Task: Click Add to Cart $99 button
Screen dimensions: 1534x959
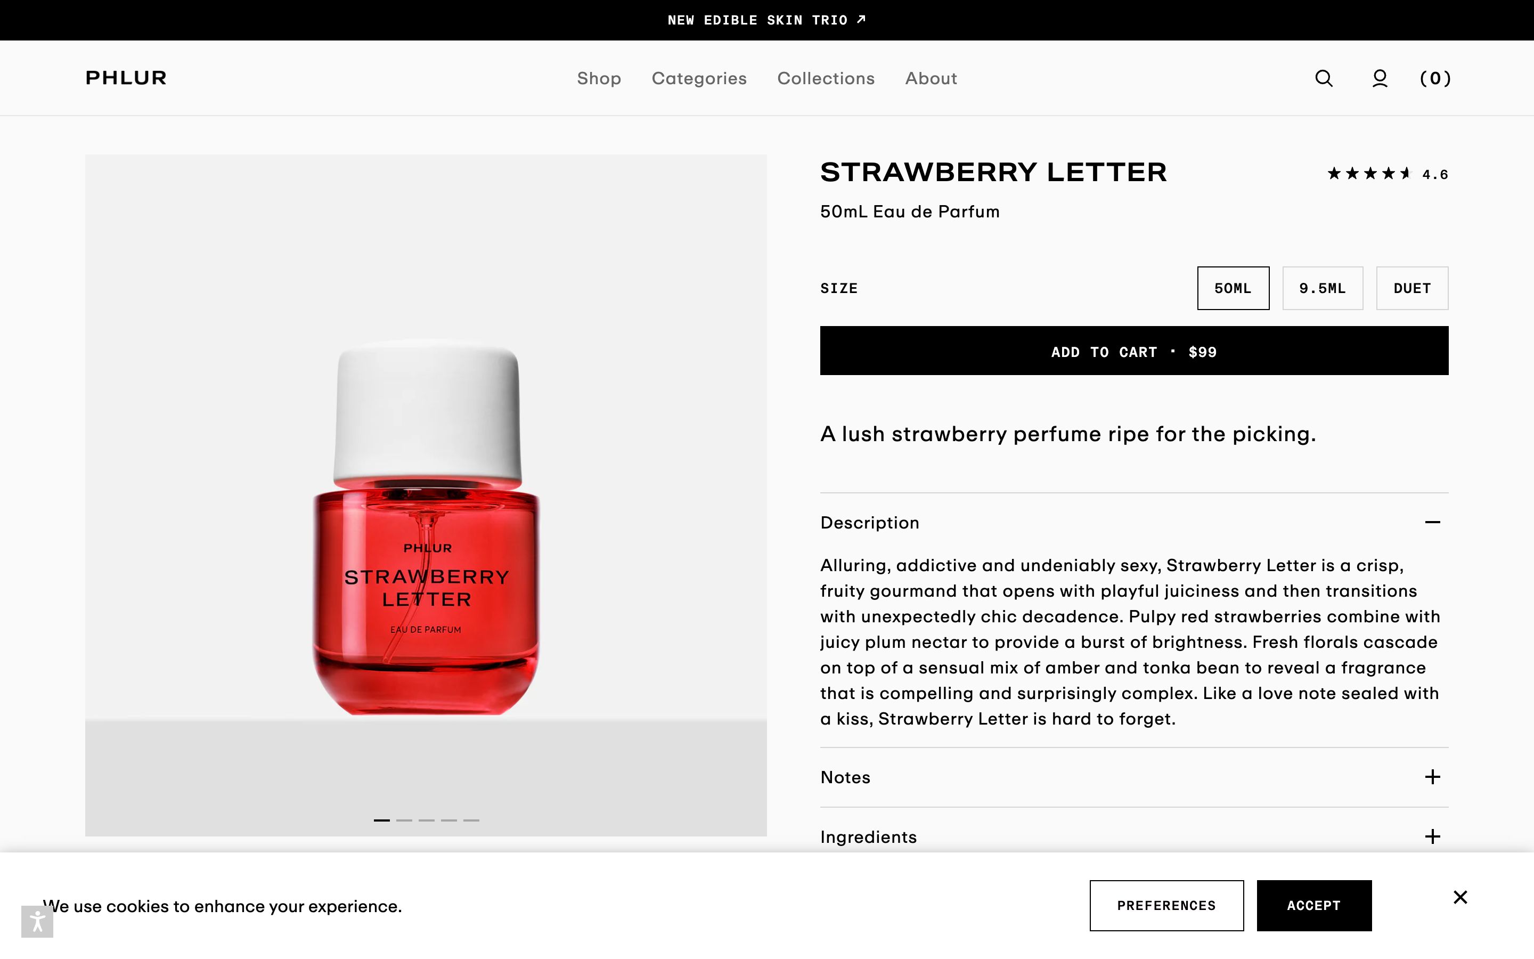Action: pos(1133,351)
